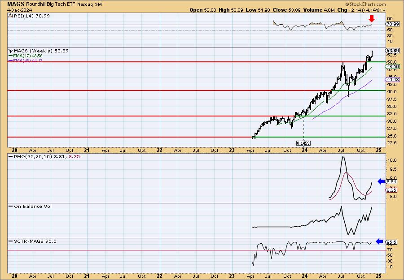
Task: Click the green EMA(17) legend line swatch
Action: 11,56
